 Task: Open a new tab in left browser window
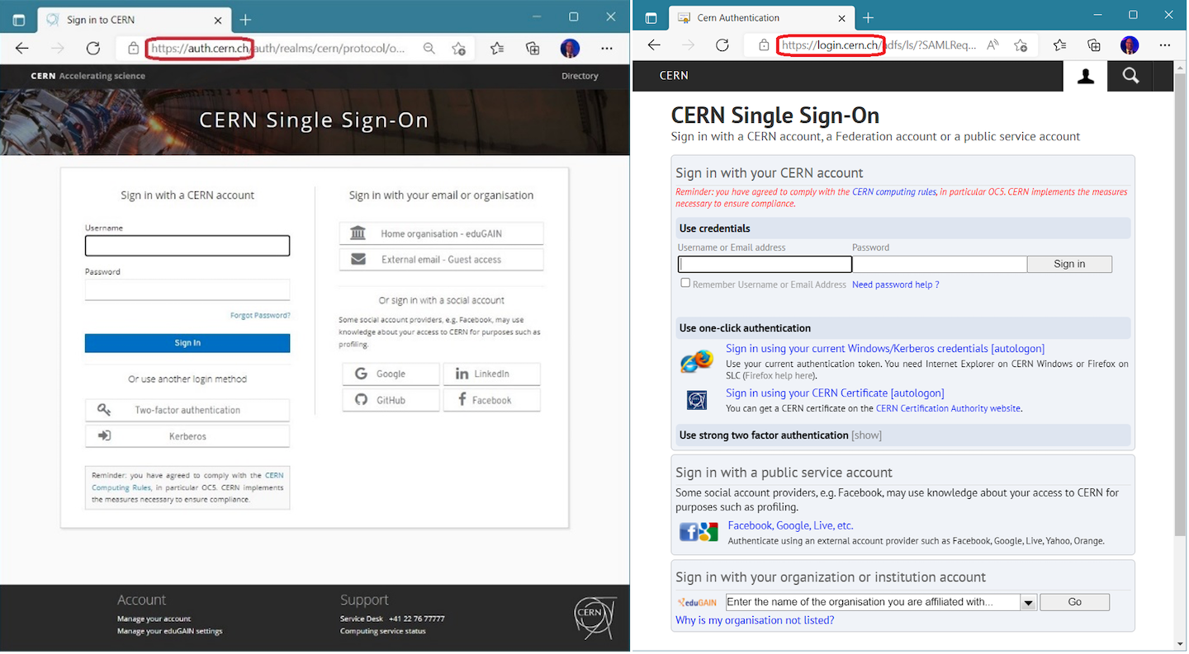tap(246, 20)
